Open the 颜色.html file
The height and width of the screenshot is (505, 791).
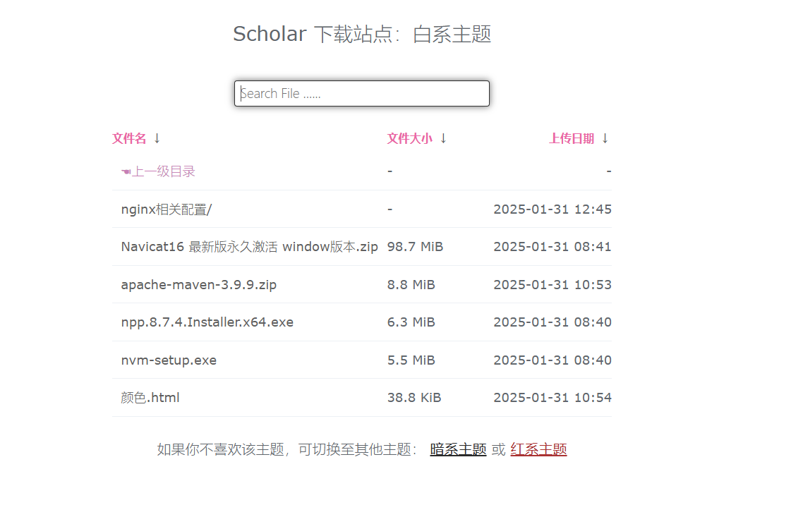click(x=150, y=398)
